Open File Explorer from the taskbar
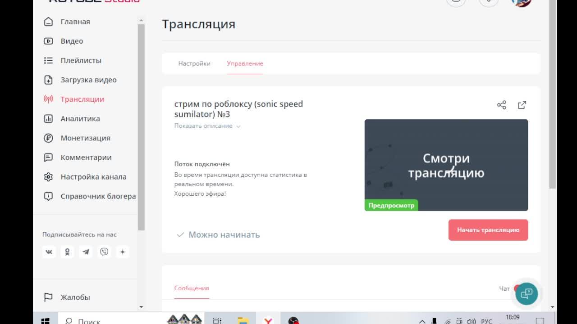Image resolution: width=577 pixels, height=324 pixels. [x=243, y=321]
